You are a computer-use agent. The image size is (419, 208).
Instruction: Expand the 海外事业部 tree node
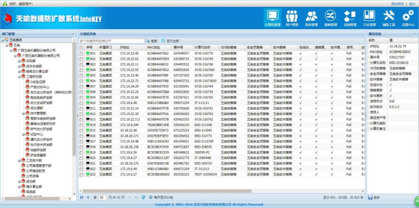[x=19, y=187]
